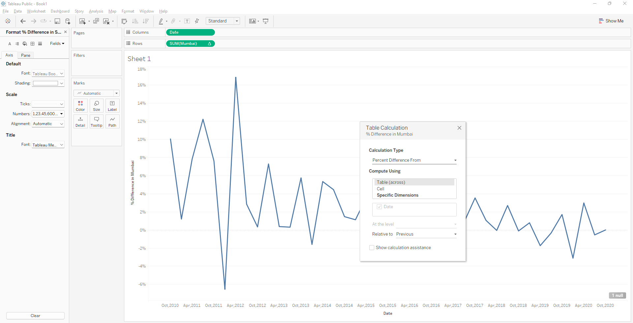The image size is (633, 323).
Task: Click the Highlight pen icon
Action: coord(161,21)
